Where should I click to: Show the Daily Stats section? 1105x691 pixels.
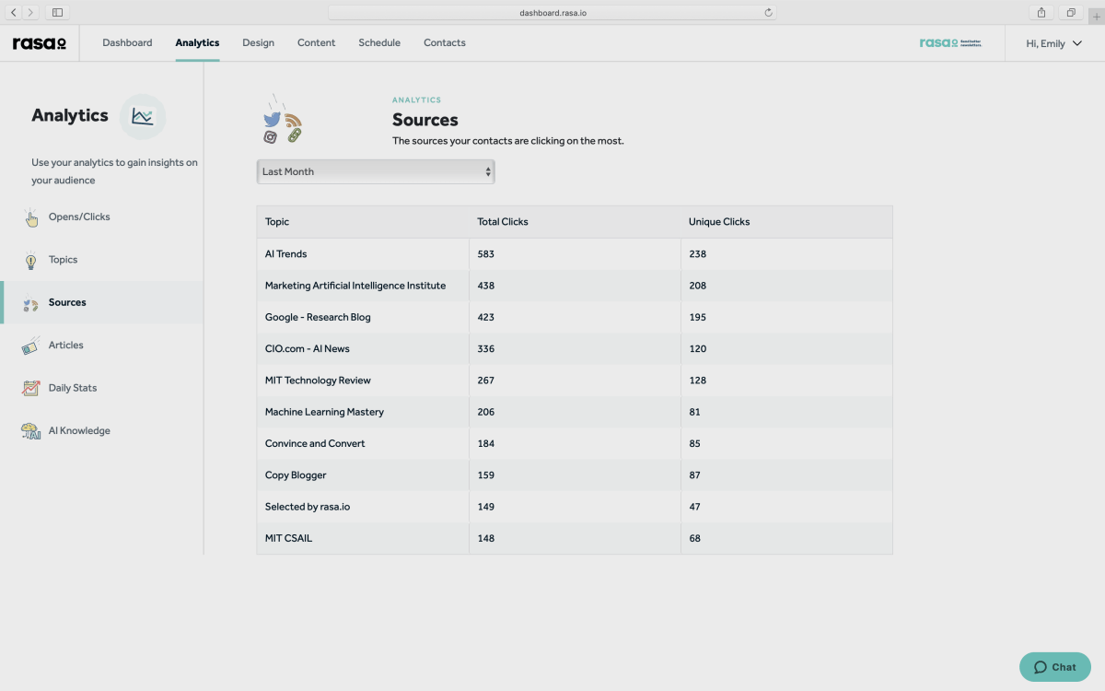tap(73, 388)
